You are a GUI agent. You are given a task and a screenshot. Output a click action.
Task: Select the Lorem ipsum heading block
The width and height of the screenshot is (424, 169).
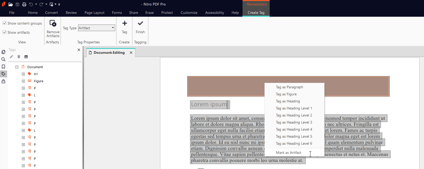click(x=209, y=104)
